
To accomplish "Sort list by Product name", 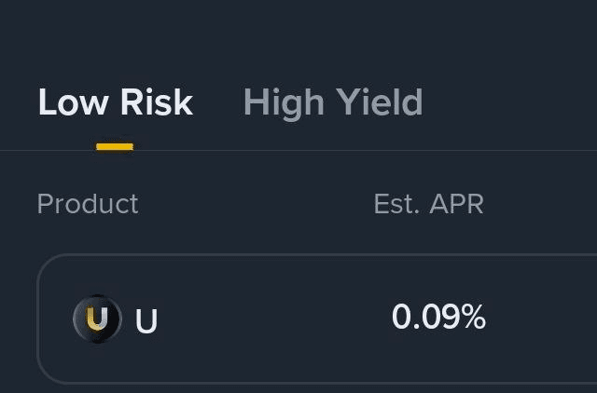I will (x=88, y=204).
